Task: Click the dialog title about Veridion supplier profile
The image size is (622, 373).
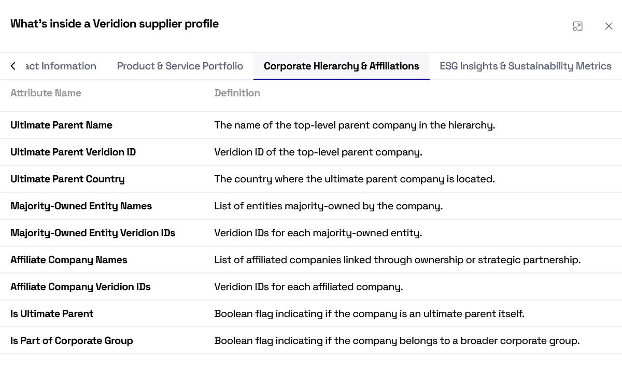Action: point(115,24)
